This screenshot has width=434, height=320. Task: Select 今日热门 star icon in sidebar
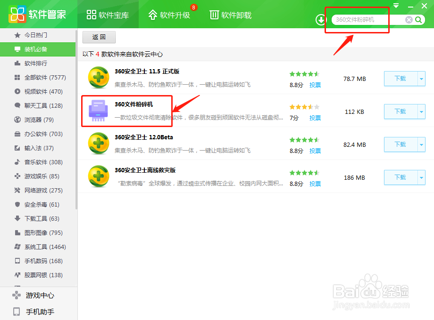click(17, 35)
